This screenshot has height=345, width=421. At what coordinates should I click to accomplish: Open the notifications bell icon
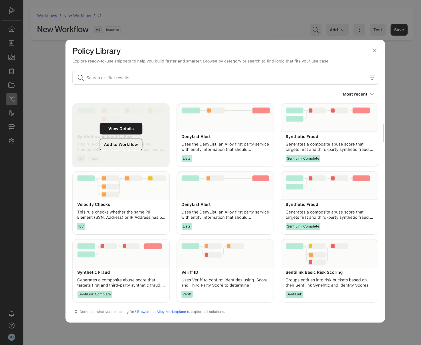click(x=12, y=314)
